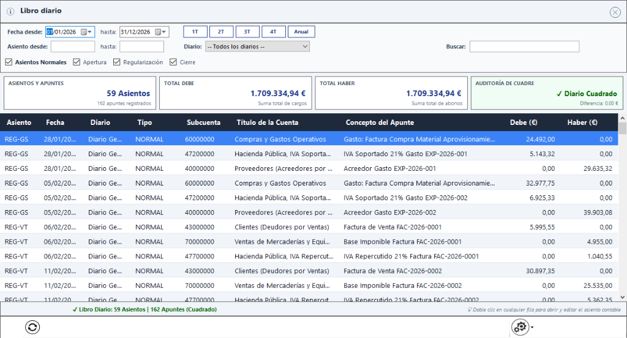Click the 59 Asientos summary card

pos(80,93)
